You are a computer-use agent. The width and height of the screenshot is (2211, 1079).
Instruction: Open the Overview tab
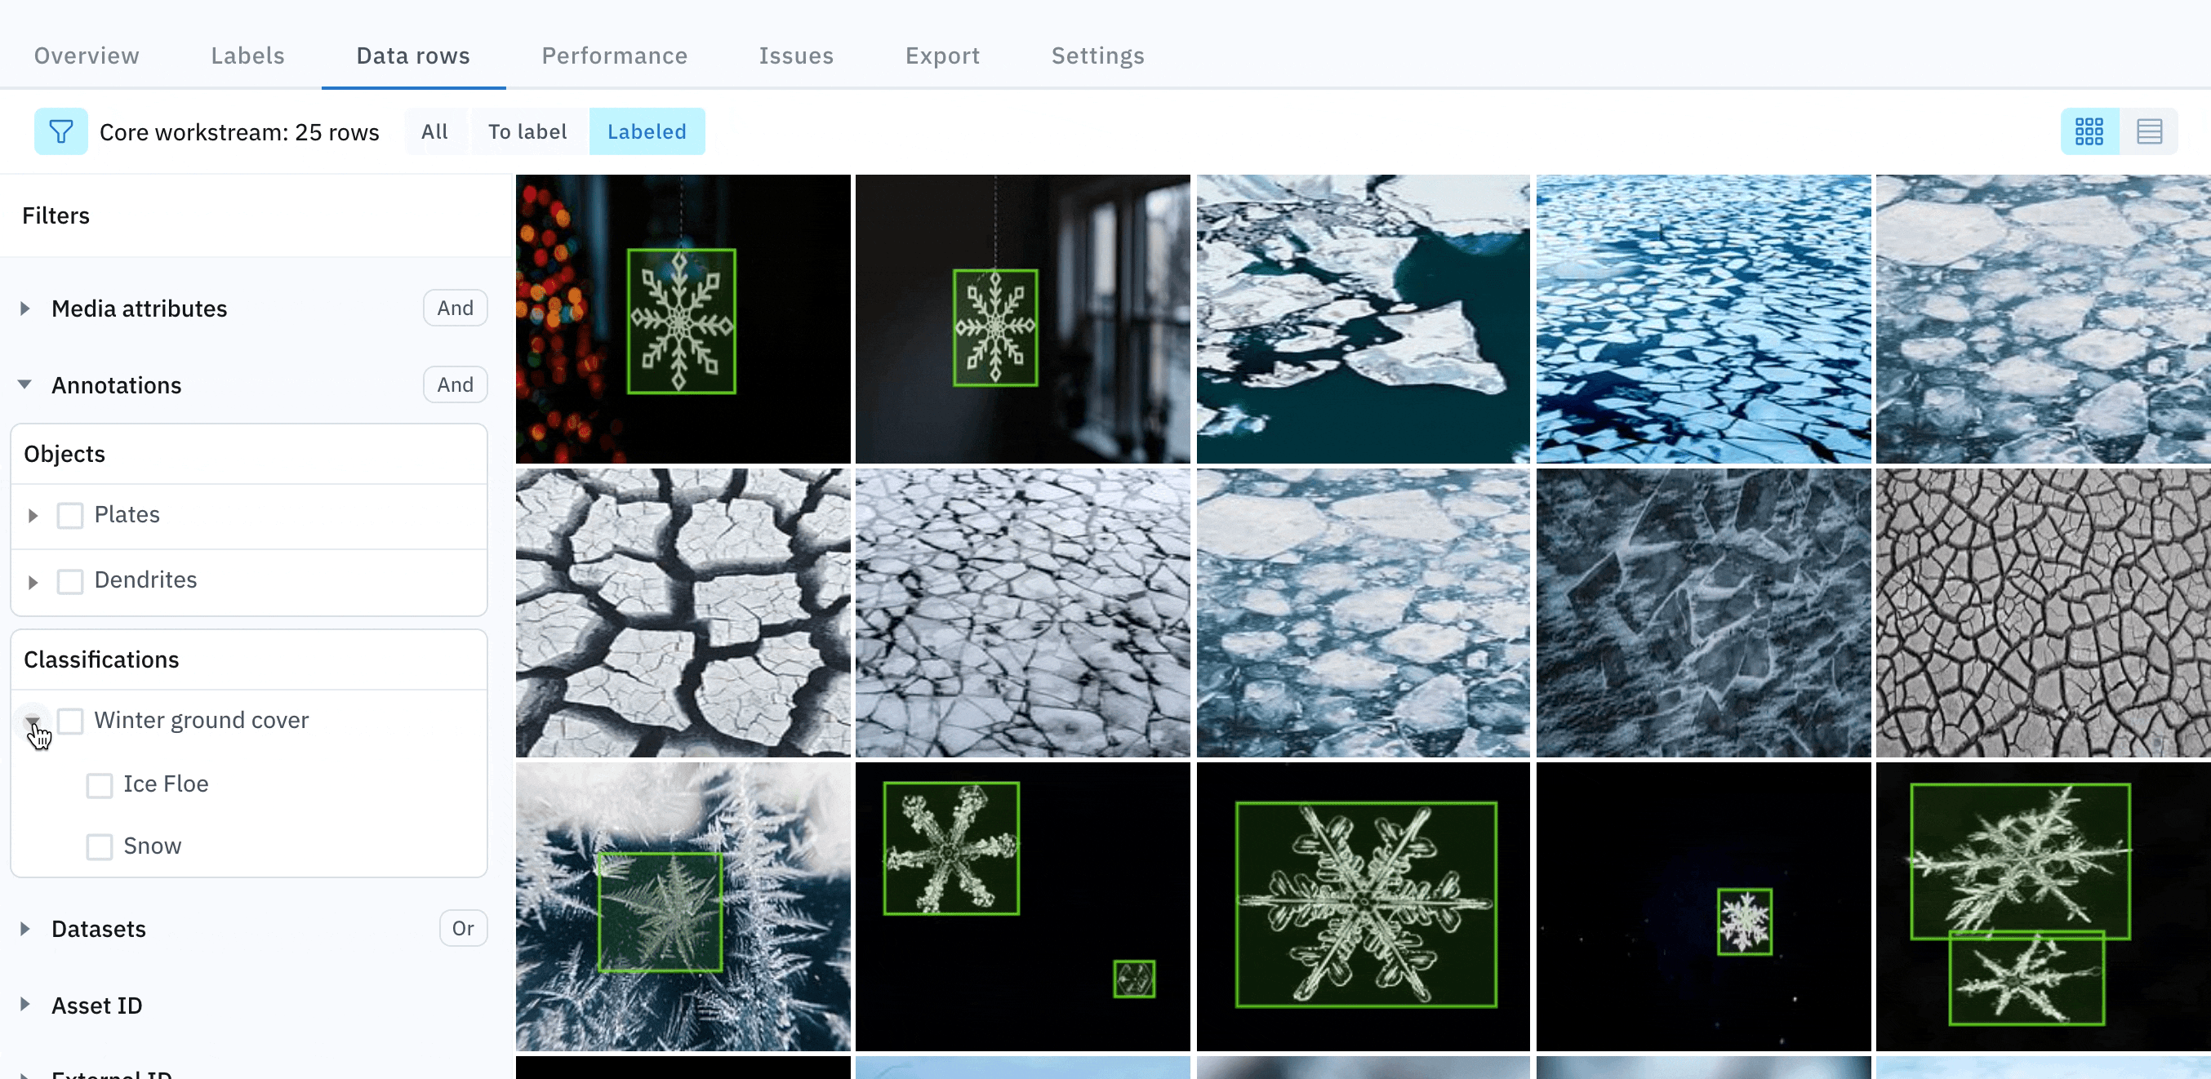click(x=87, y=56)
